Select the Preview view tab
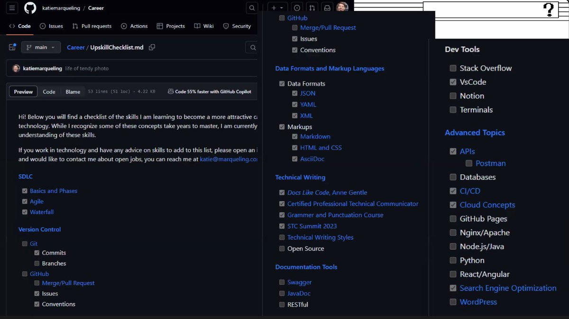569x319 pixels. (x=23, y=92)
